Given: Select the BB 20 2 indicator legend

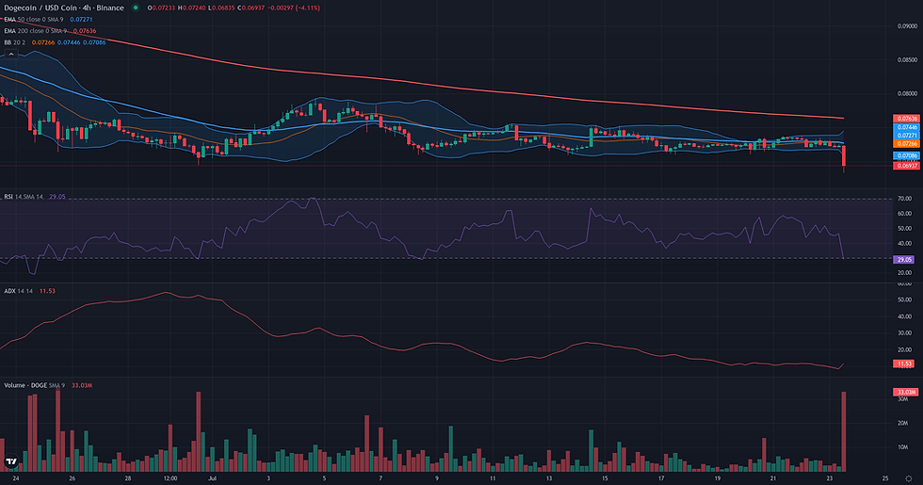Looking at the screenshot, I should [x=15, y=42].
